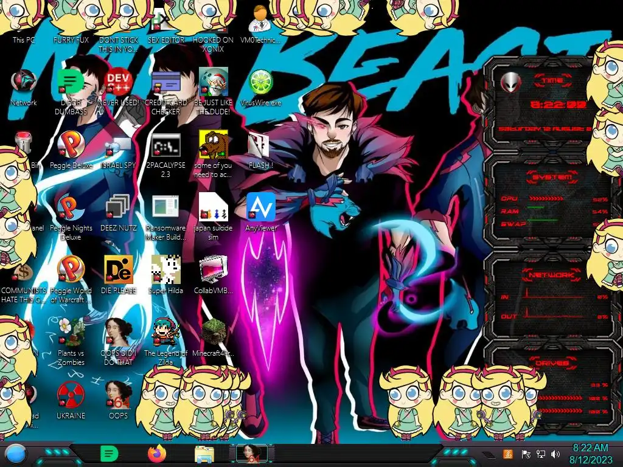Open the green notes app in taskbar
The height and width of the screenshot is (467, 623).
(x=109, y=454)
